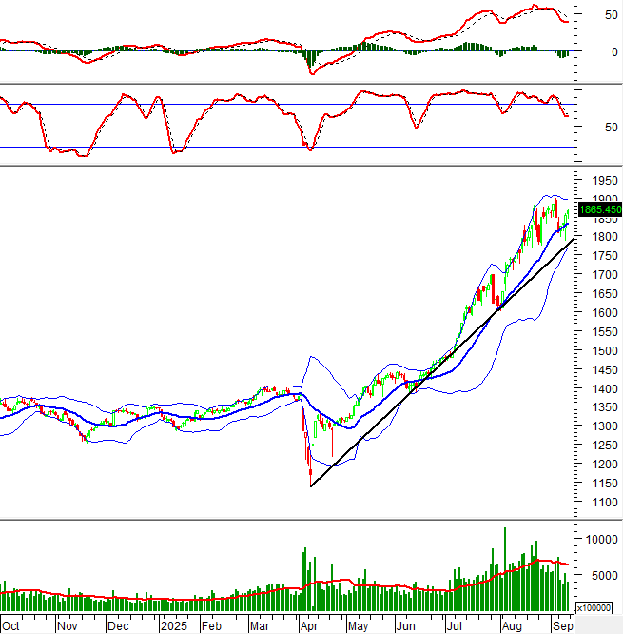Click the 1500 price level on the axis
This screenshot has height=634, width=623.
click(x=601, y=350)
